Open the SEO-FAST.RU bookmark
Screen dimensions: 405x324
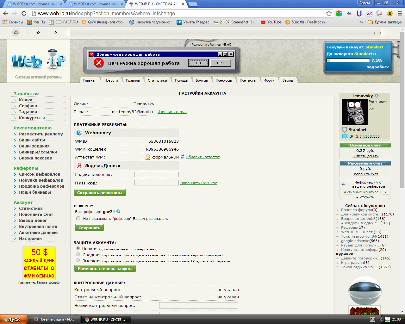[x=63, y=22]
